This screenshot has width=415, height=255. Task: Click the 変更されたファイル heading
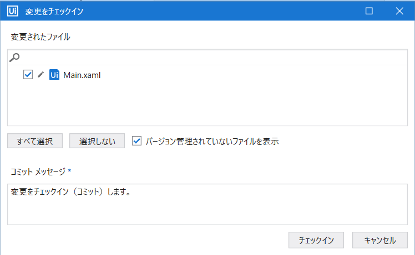tap(41, 37)
